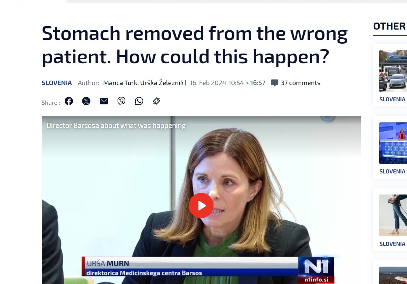Image resolution: width=407 pixels, height=284 pixels.
Task: Play the Director Barsosa video
Action: (x=201, y=205)
